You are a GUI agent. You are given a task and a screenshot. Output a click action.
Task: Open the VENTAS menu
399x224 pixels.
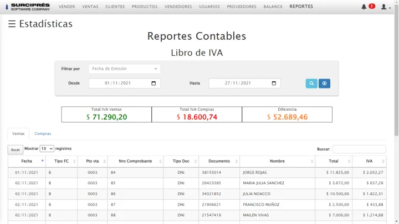[x=90, y=7]
